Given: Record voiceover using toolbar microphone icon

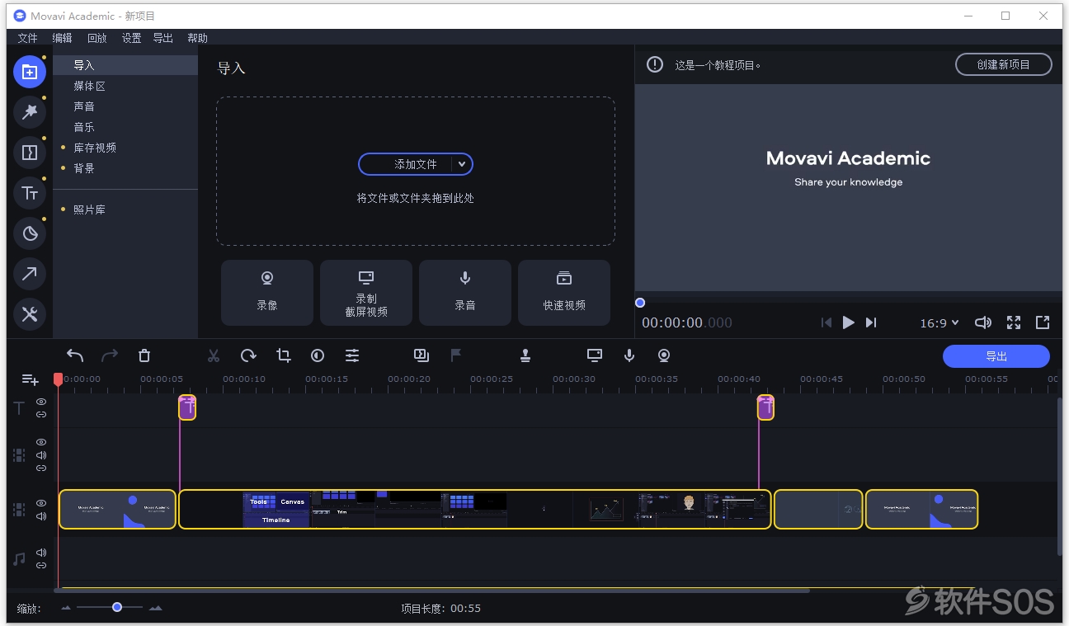Looking at the screenshot, I should click(629, 355).
